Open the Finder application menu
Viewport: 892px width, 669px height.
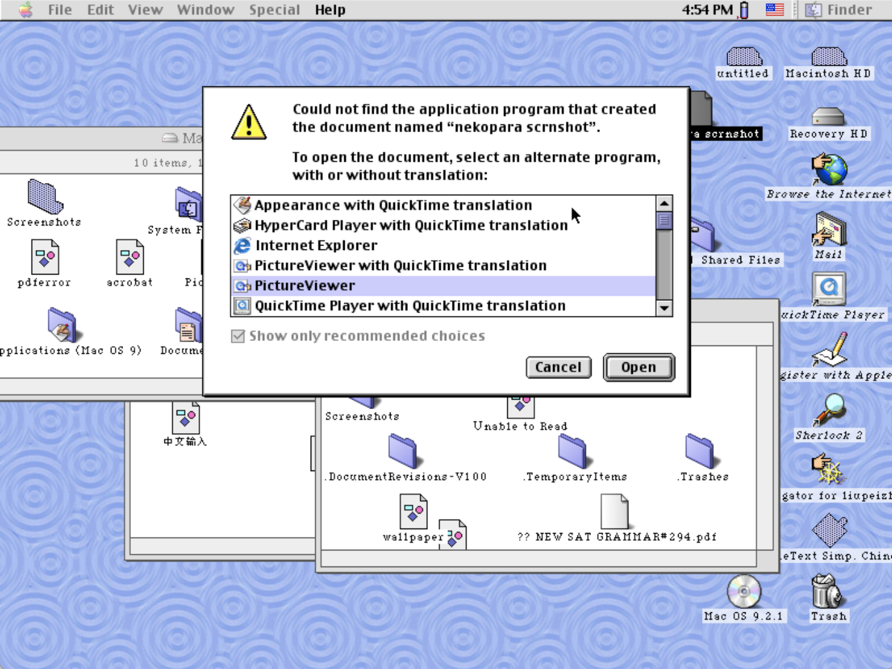840,10
